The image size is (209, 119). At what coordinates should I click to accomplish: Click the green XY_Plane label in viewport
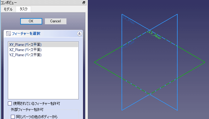click(154, 35)
